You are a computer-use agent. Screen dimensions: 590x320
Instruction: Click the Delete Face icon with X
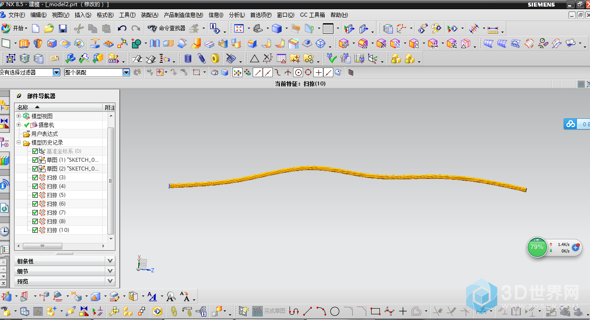click(x=381, y=43)
